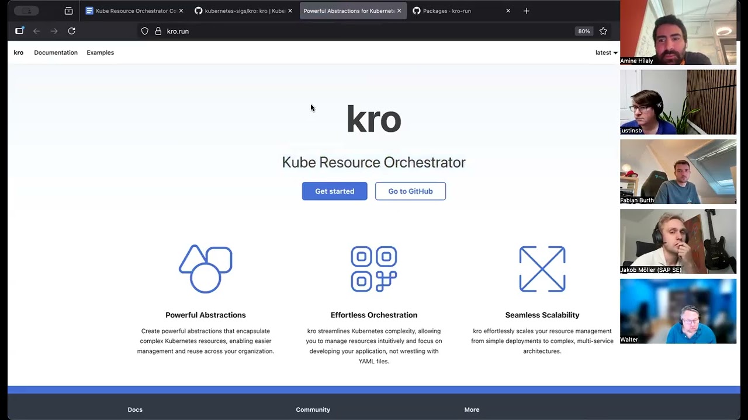Image resolution: width=748 pixels, height=420 pixels.
Task: Click the Powerful Abstractions shapes icon
Action: pos(206,269)
